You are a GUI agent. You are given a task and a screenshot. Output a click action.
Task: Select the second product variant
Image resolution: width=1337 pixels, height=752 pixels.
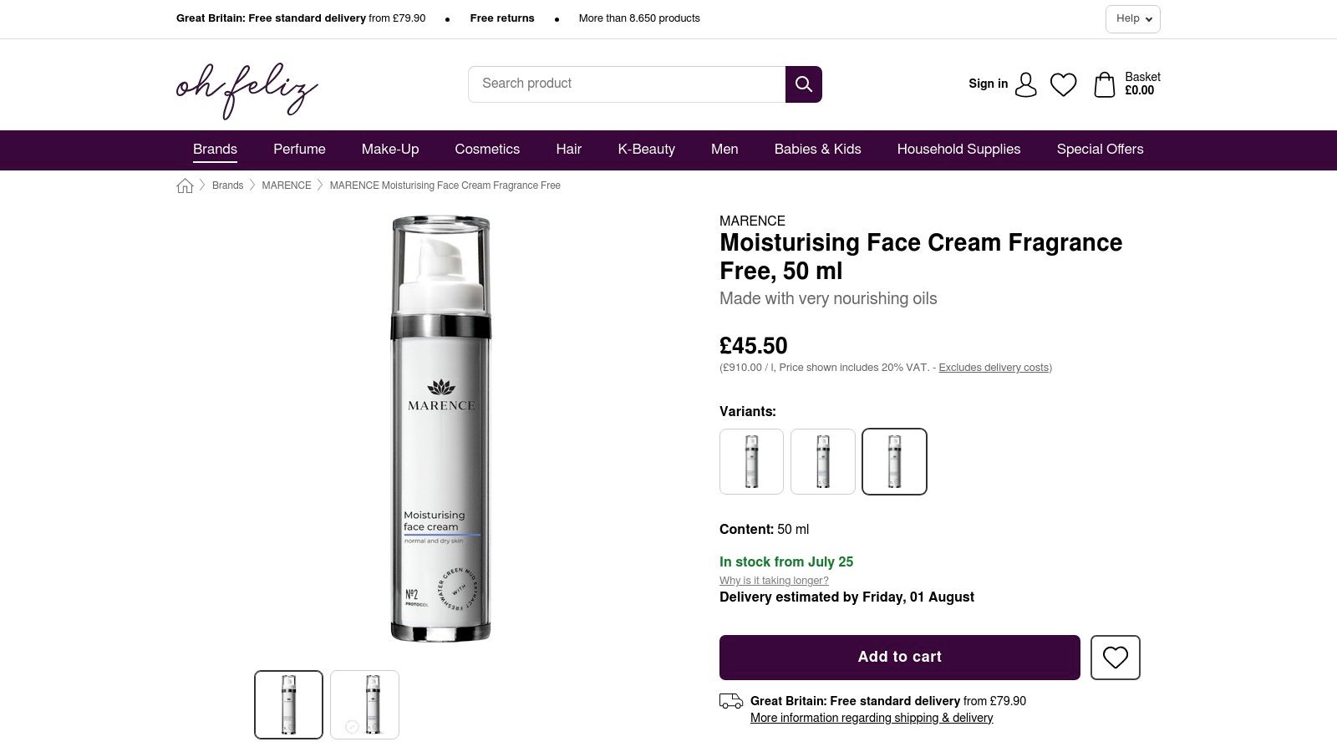(823, 461)
